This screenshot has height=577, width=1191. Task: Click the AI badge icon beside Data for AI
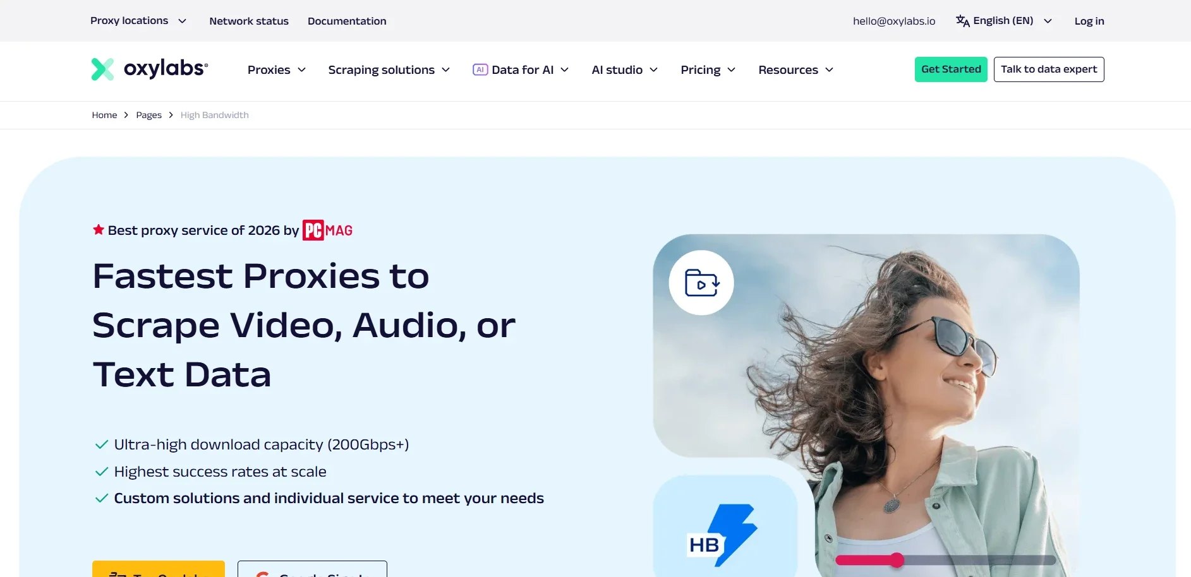coord(480,69)
